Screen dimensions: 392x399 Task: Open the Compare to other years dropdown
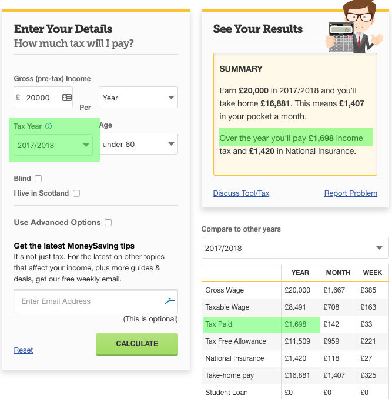pyautogui.click(x=295, y=248)
